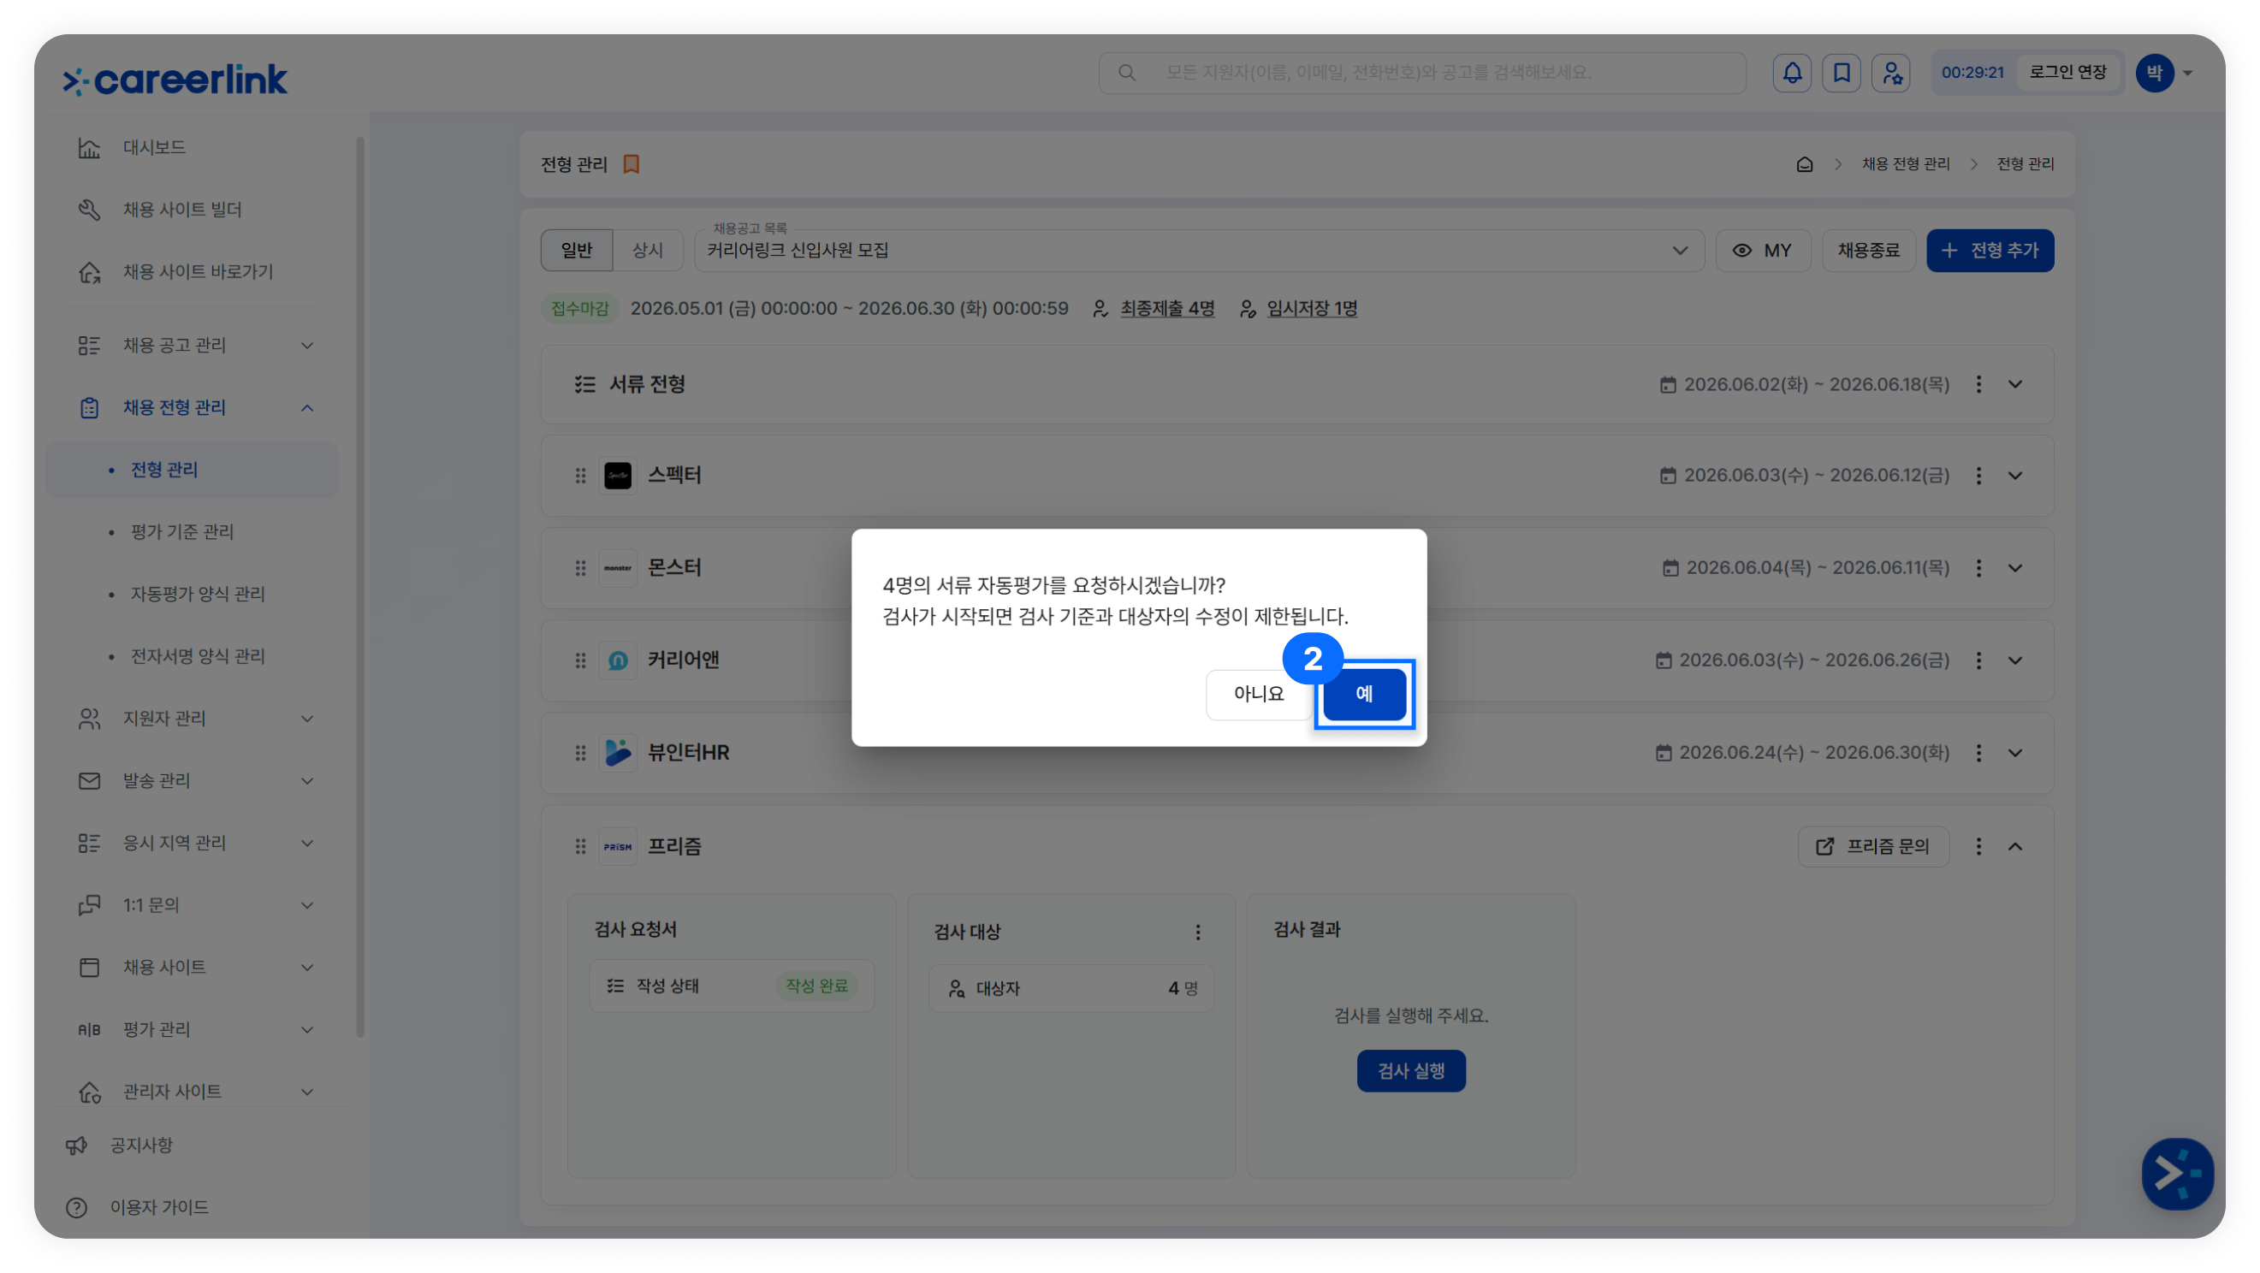Expand the 커리어앤 section

(x=2014, y=660)
